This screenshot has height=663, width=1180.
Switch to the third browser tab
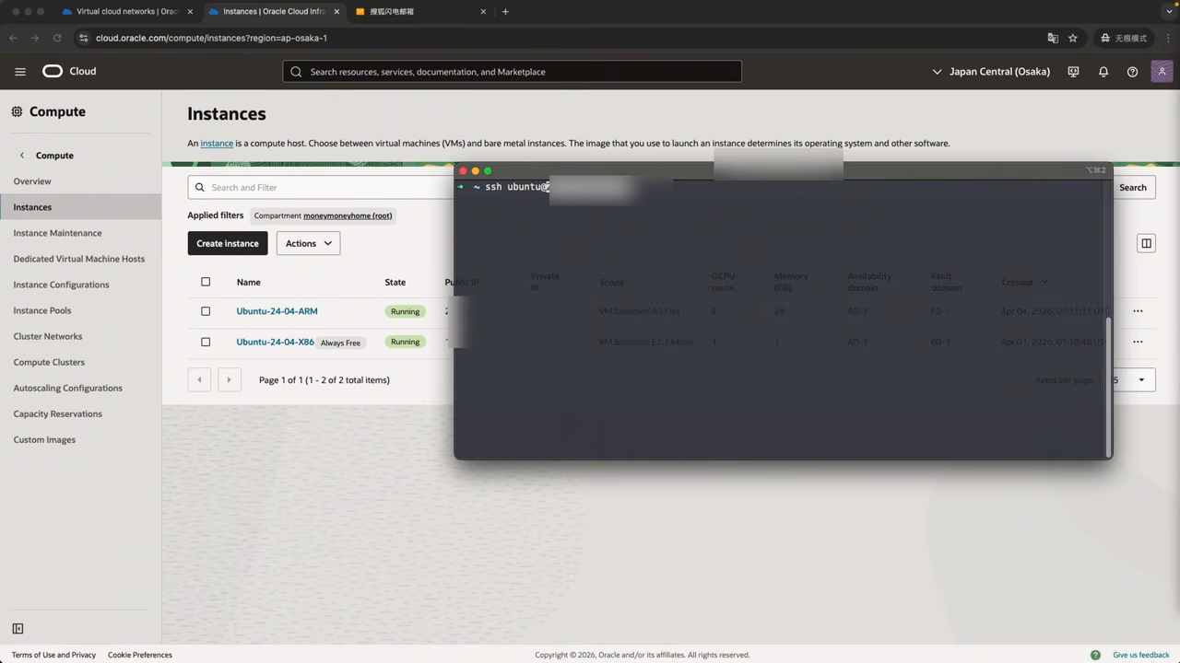pos(420,12)
